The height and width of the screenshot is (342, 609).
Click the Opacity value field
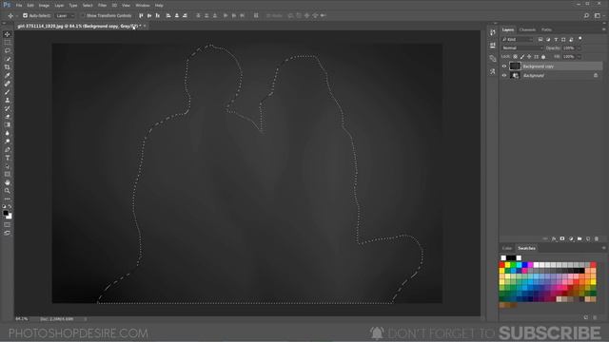569,48
